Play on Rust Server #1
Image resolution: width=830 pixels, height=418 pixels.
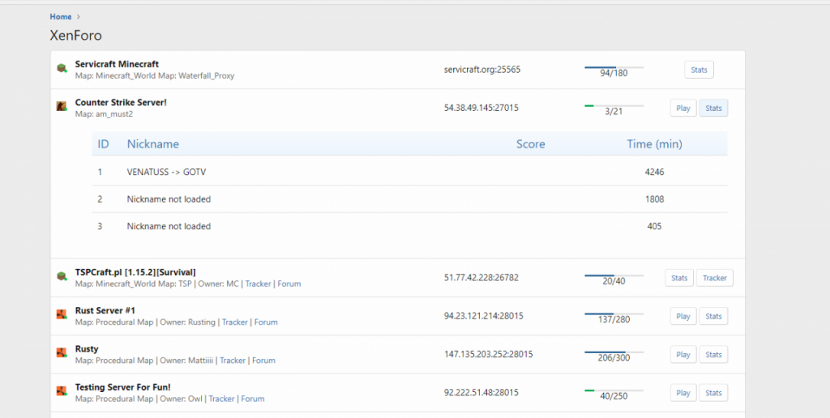683,317
